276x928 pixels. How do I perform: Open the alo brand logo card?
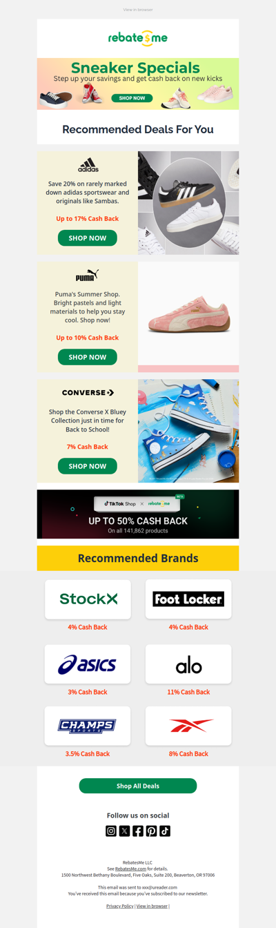pos(188,664)
